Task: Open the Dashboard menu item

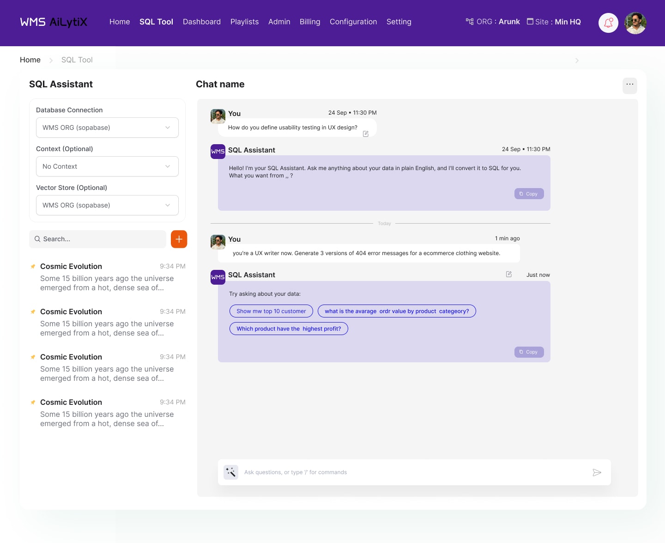Action: tap(201, 22)
